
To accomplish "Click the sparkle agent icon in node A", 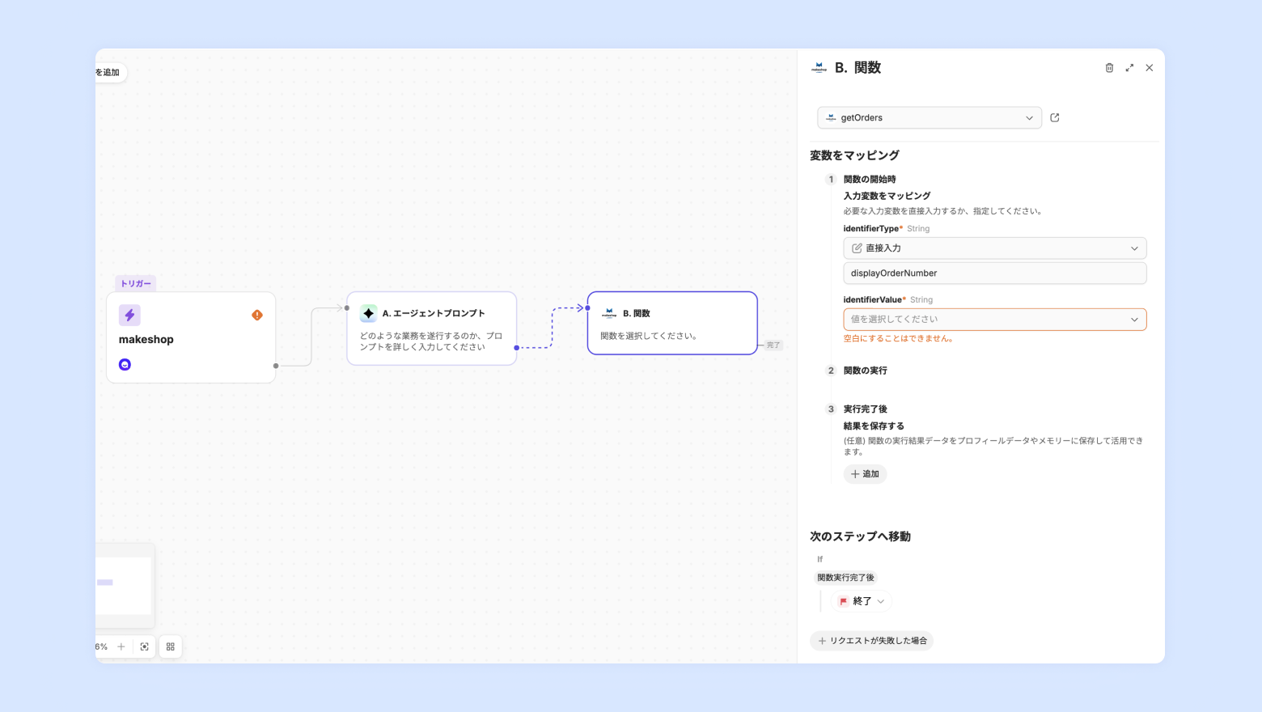I will click(368, 313).
